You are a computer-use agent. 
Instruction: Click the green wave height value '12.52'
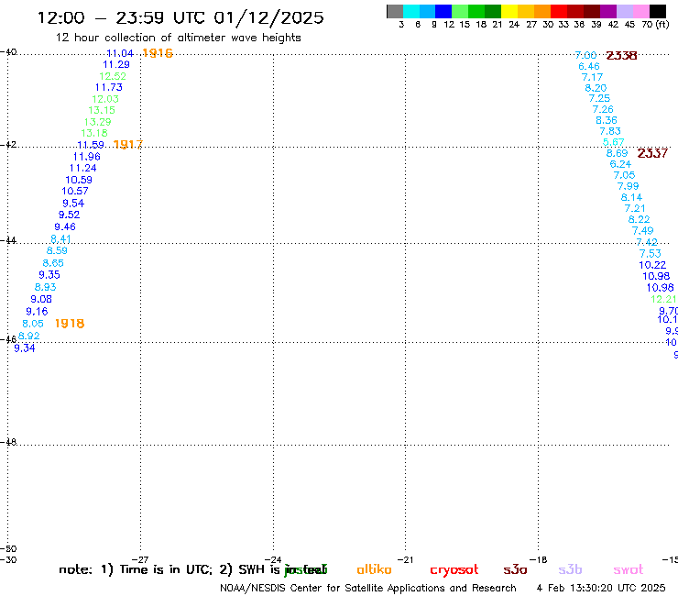[113, 76]
